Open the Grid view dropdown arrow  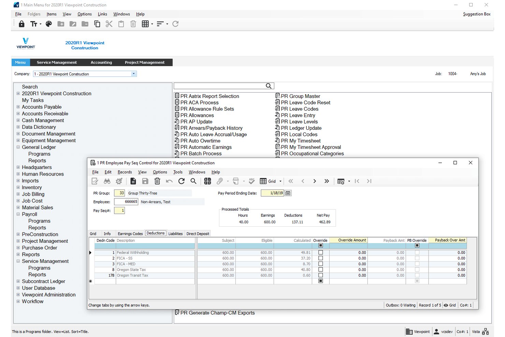click(x=280, y=181)
